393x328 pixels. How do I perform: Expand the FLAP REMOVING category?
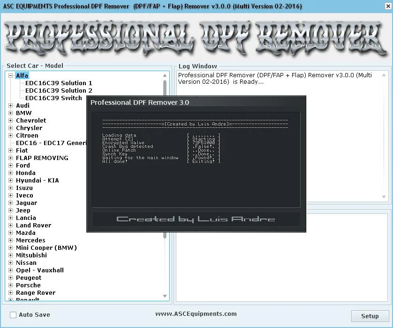(11, 158)
